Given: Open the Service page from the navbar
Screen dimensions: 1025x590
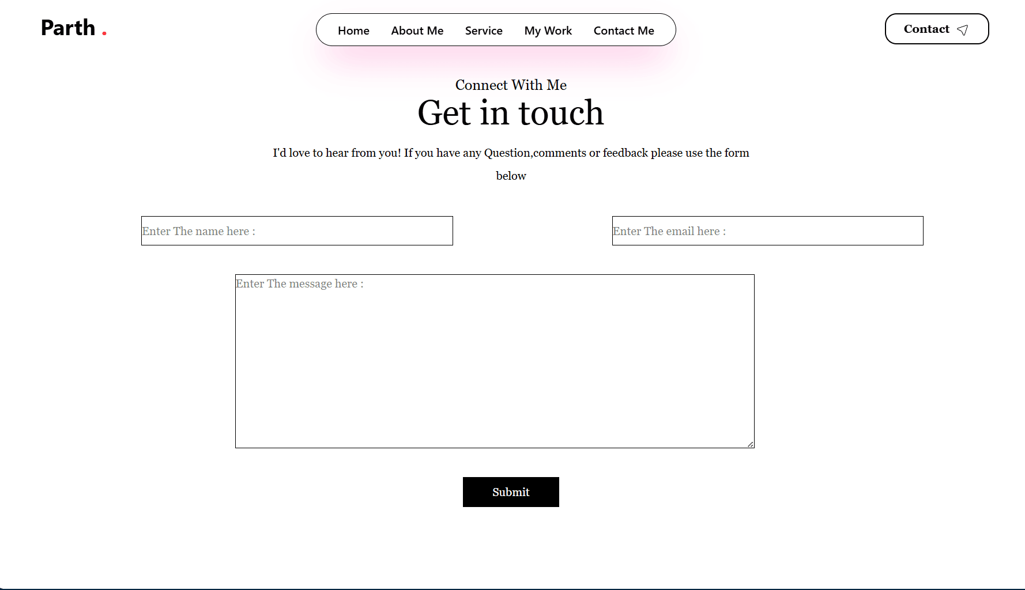Looking at the screenshot, I should [484, 31].
